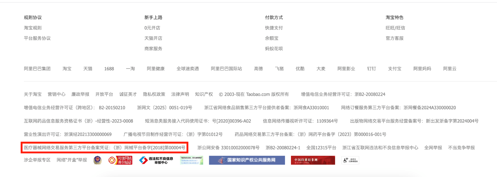Open the 浙江省互联网违法和不良信息举报中心 link
The image size is (497, 177).
(380, 148)
